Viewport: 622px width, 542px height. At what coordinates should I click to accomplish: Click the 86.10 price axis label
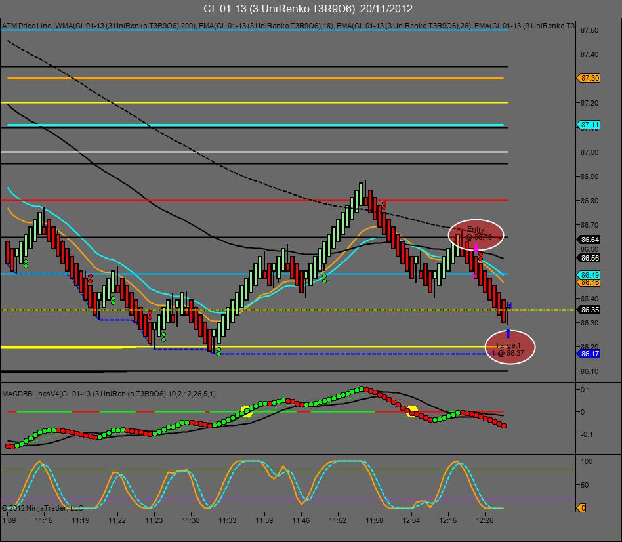(589, 372)
